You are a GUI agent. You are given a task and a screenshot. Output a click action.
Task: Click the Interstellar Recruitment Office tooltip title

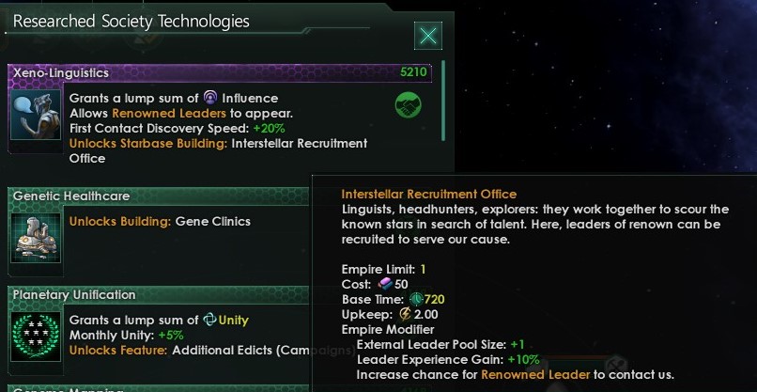point(428,194)
